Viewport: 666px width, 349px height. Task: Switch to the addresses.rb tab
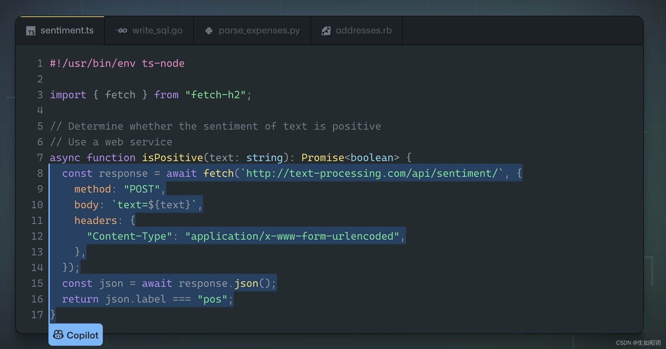(363, 30)
